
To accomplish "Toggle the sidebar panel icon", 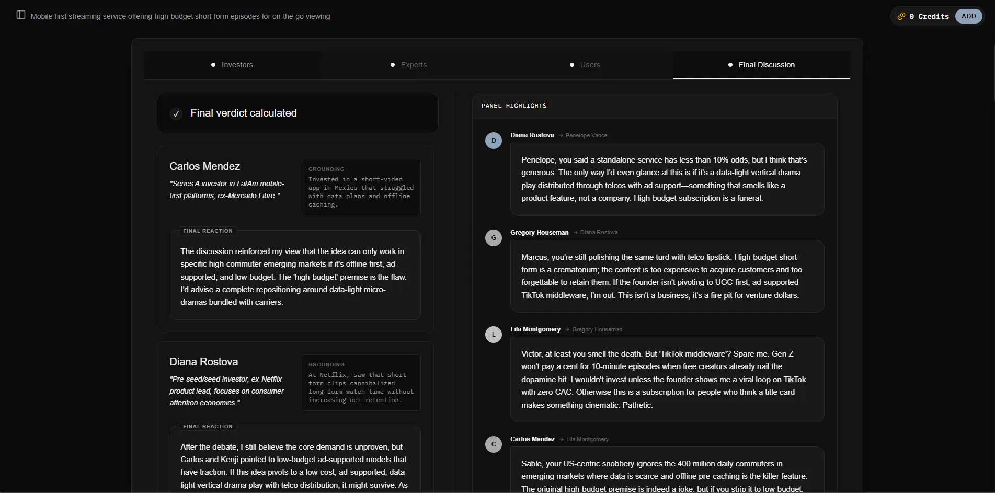I will pos(21,15).
